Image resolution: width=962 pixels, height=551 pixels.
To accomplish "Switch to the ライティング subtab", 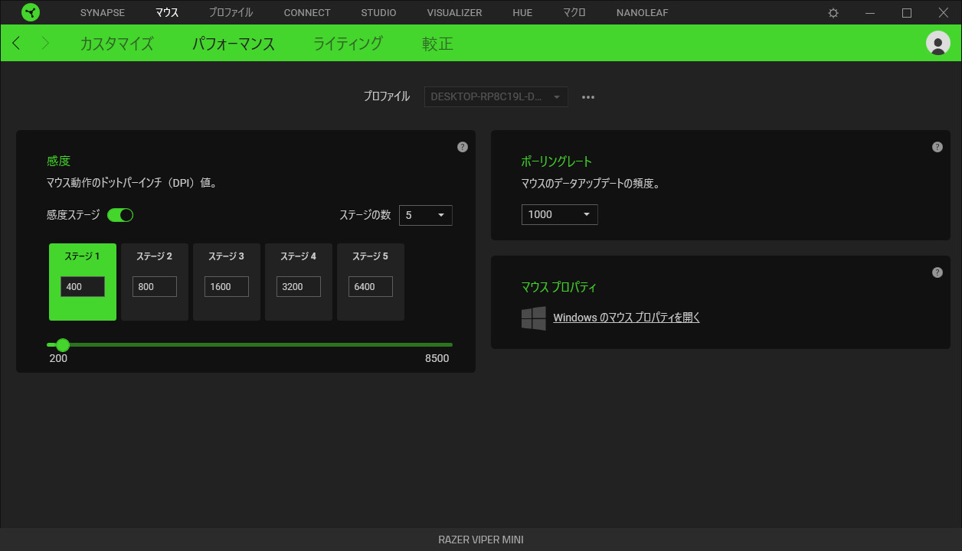I will (348, 44).
